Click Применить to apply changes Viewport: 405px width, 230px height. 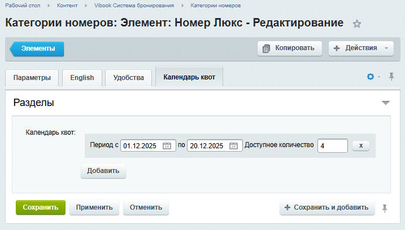point(94,207)
